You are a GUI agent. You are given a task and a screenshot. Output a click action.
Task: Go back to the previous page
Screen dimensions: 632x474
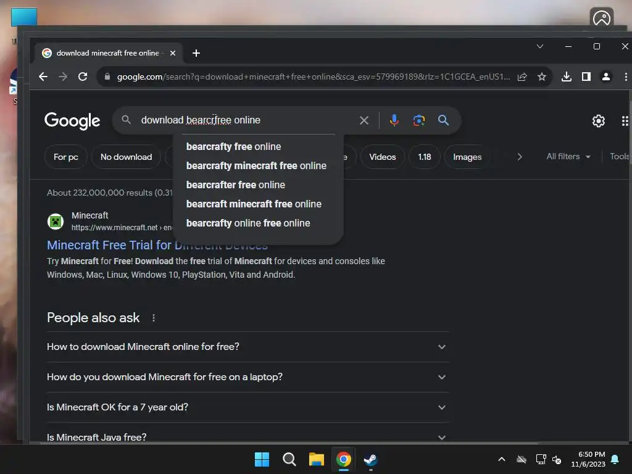[x=43, y=77]
